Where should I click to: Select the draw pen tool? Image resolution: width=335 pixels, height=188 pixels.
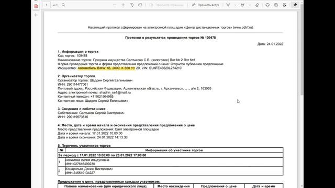(x=228, y=5)
